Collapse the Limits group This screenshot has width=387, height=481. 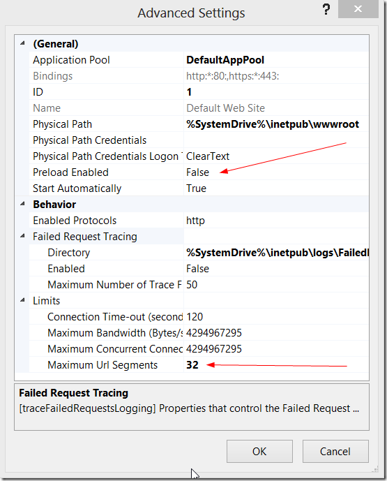click(22, 300)
